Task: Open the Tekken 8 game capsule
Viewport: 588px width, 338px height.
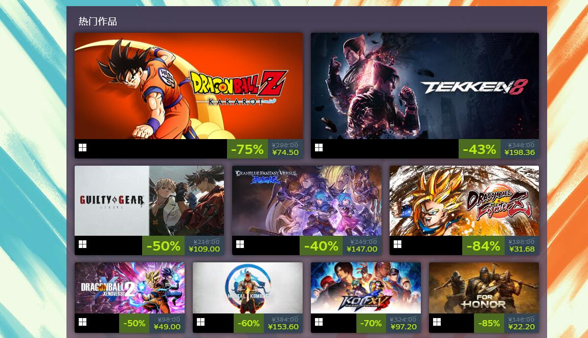Action: click(425, 86)
